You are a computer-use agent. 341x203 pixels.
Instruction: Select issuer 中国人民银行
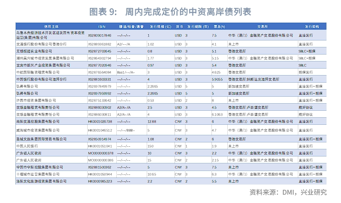[x=27, y=146]
